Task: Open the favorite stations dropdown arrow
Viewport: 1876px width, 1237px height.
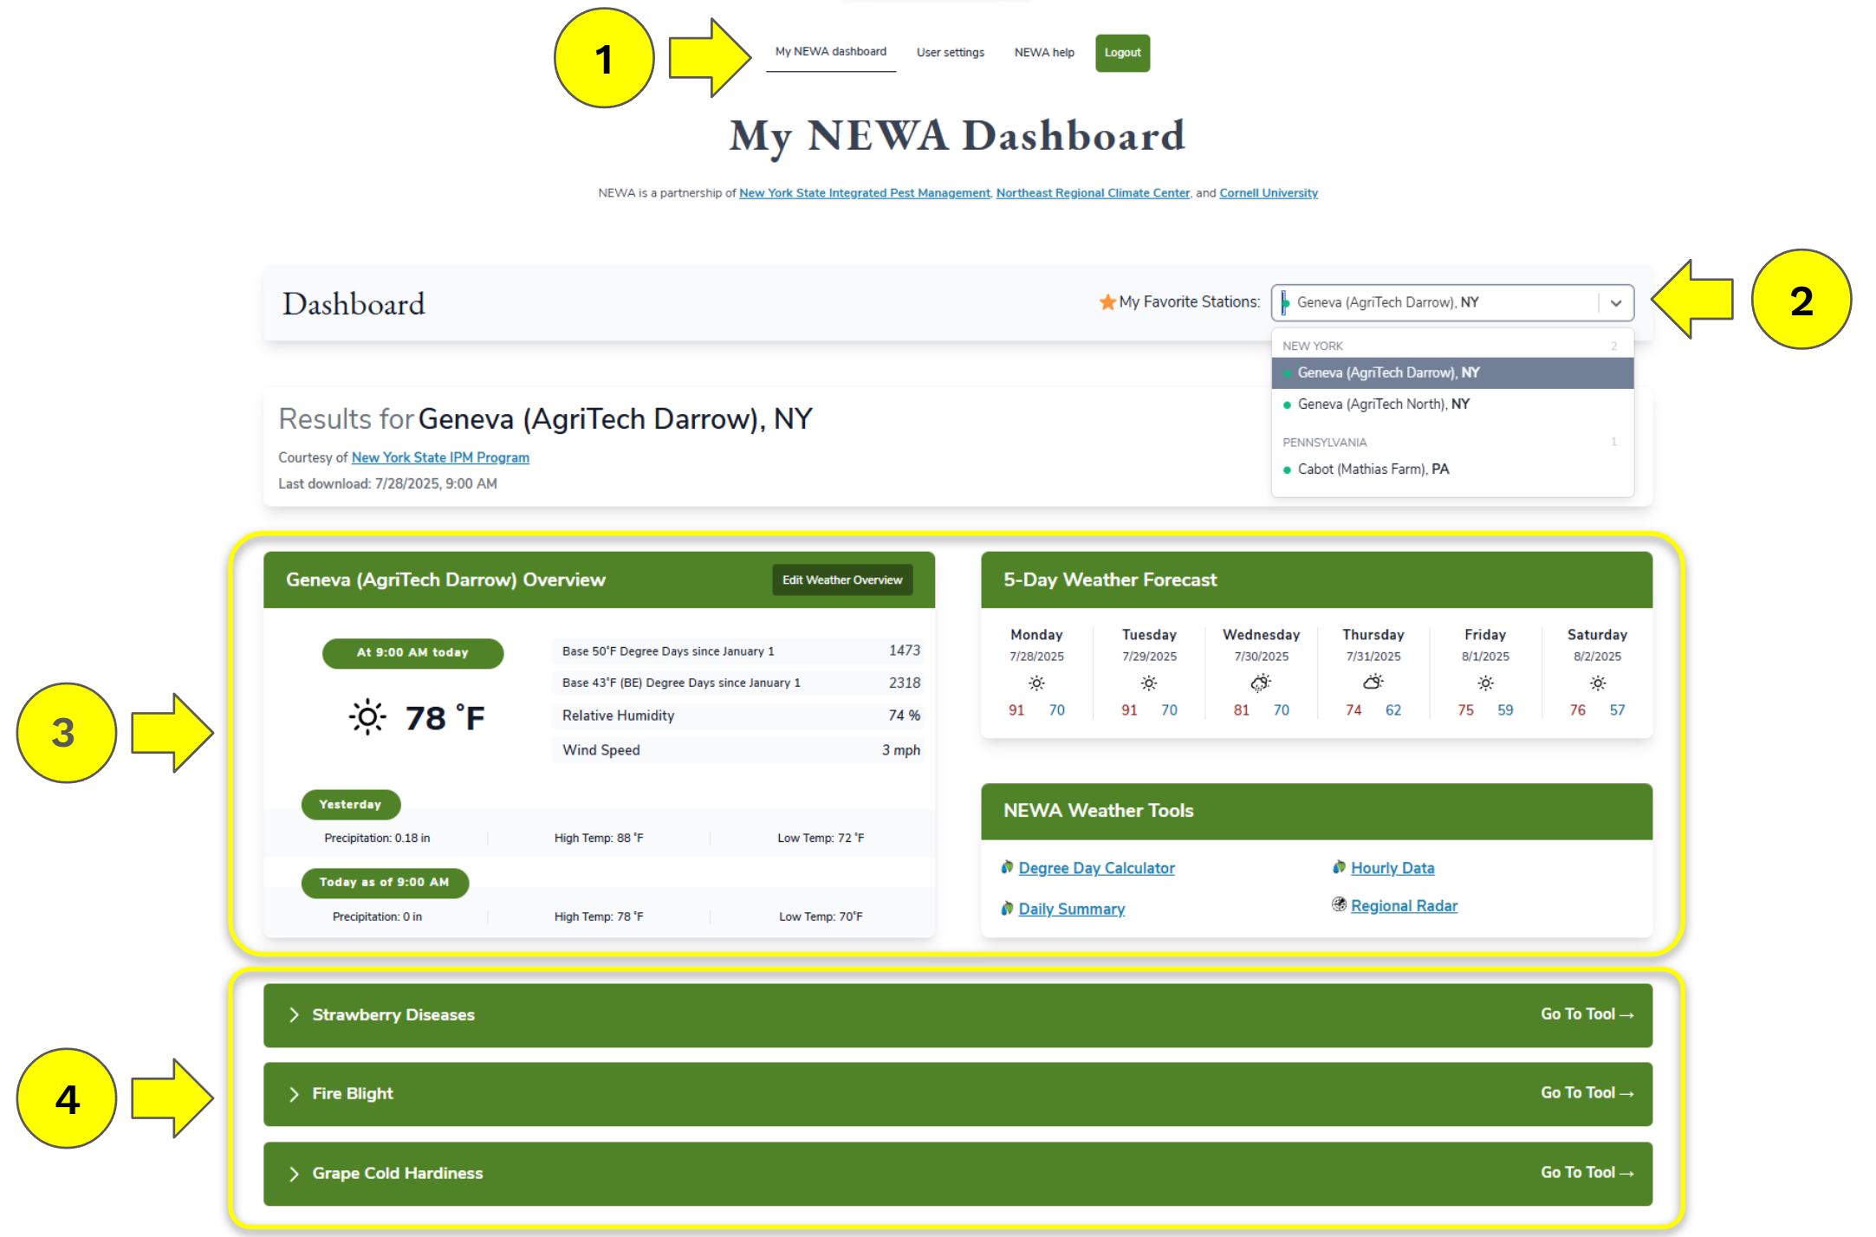Action: (1615, 302)
